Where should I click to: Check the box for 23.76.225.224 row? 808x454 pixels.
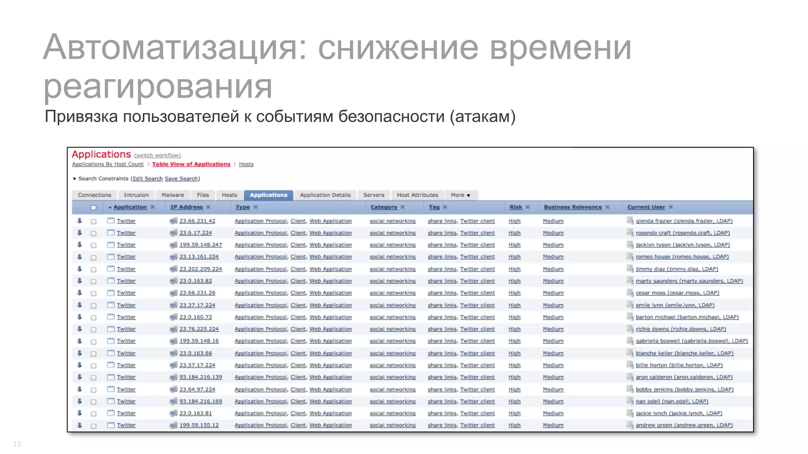94,329
